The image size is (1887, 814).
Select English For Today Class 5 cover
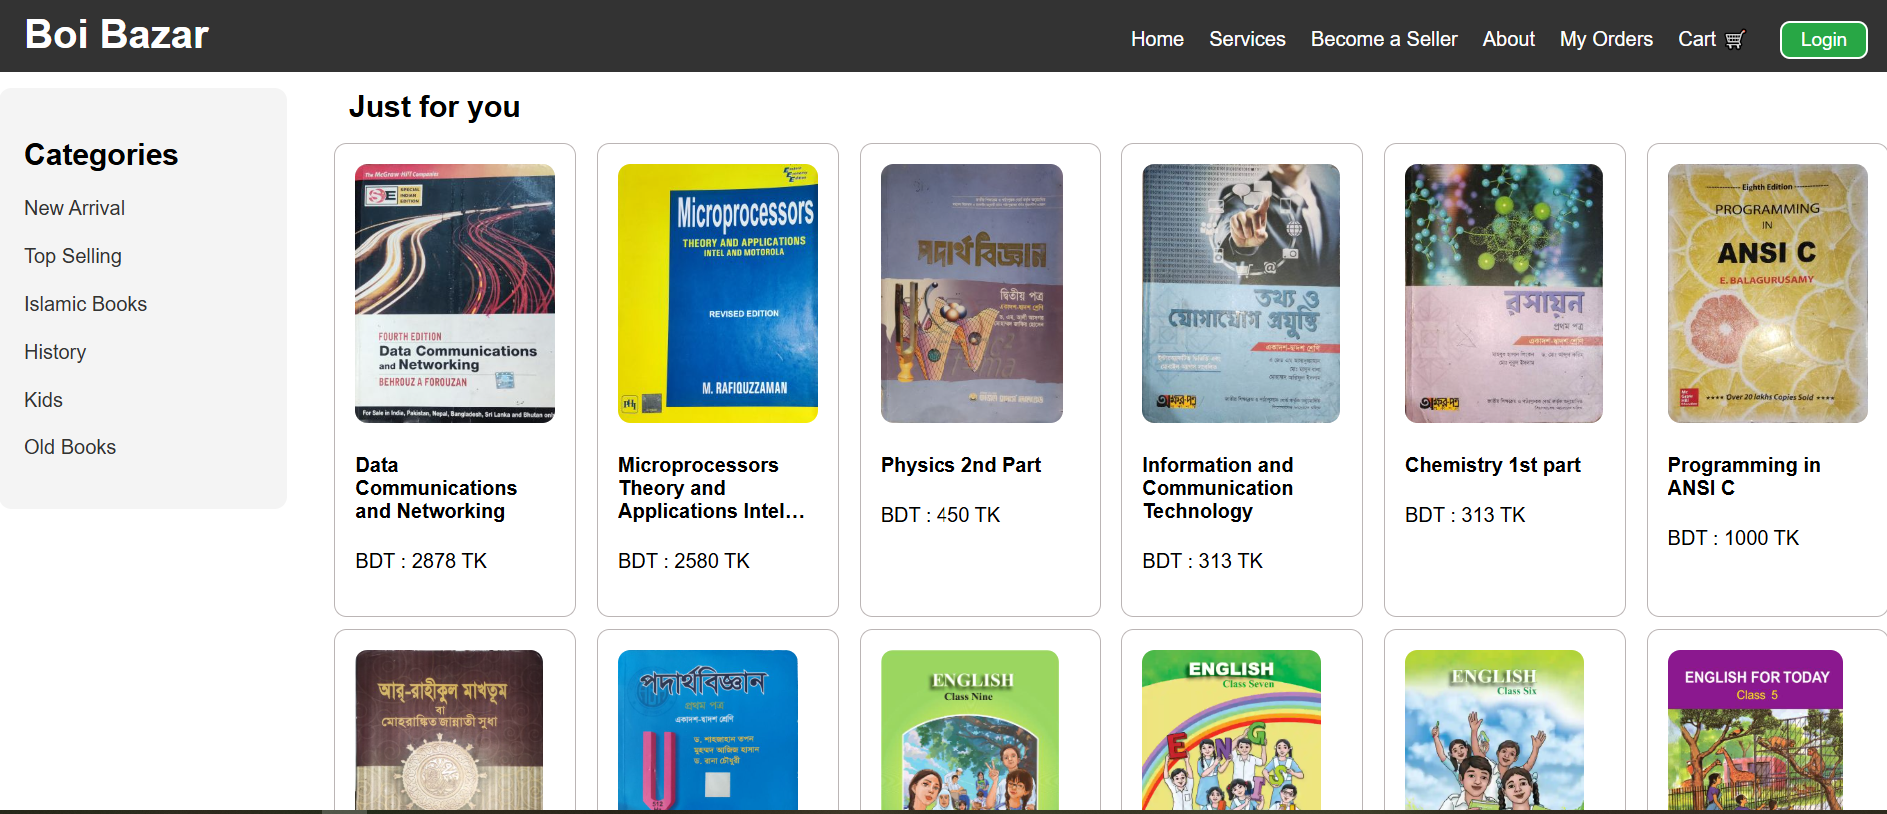coord(1755,730)
